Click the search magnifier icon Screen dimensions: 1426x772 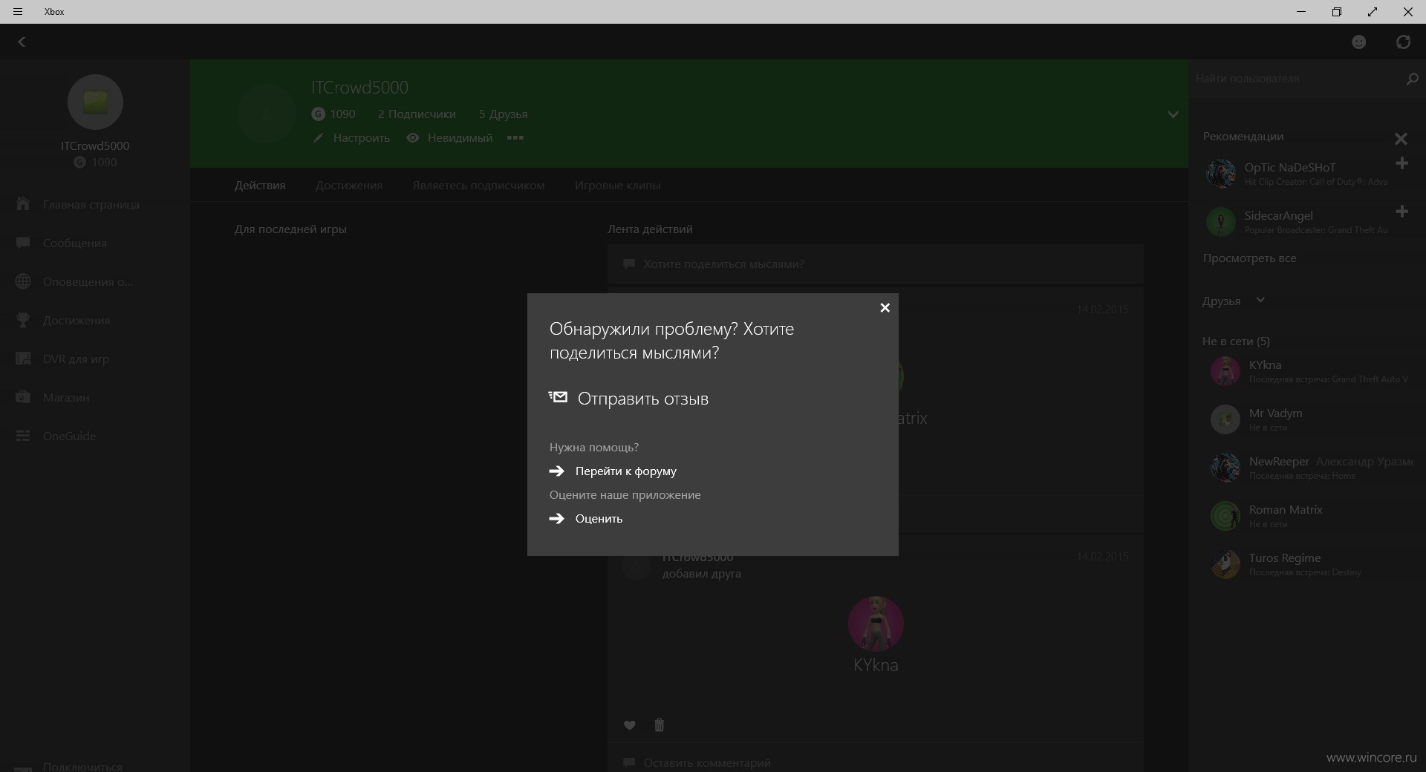(x=1412, y=78)
